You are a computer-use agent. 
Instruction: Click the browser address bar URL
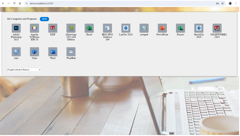tap(41, 3)
